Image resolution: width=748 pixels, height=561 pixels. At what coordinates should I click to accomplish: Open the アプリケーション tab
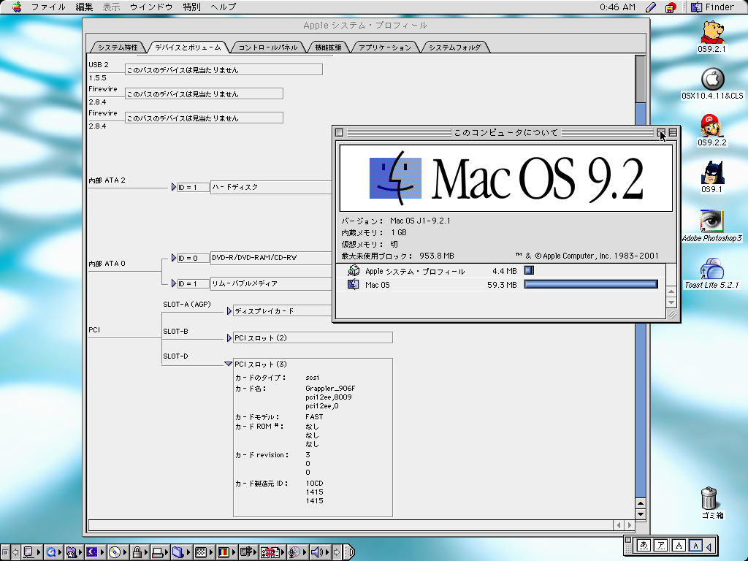[384, 47]
